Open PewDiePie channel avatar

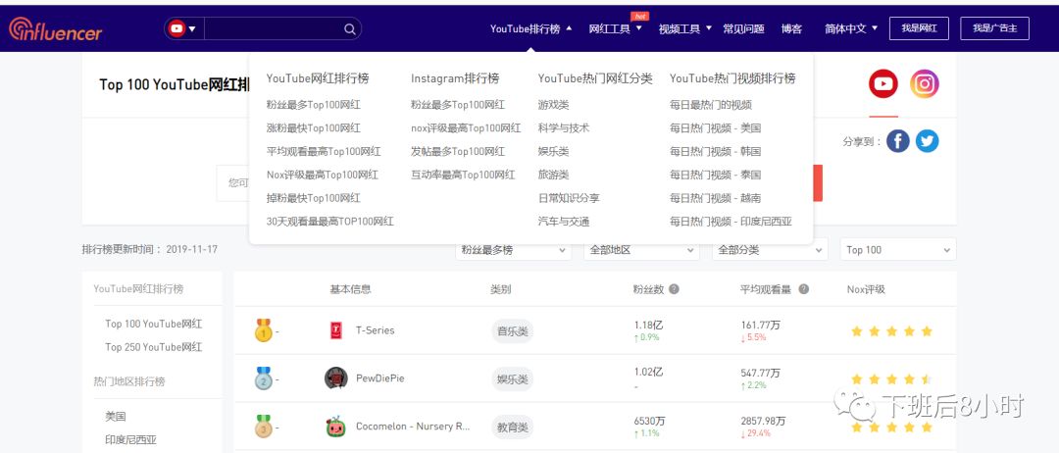pyautogui.click(x=335, y=378)
